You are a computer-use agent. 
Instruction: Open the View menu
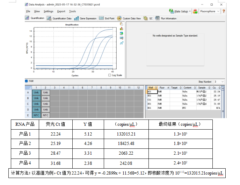pos(37,11)
